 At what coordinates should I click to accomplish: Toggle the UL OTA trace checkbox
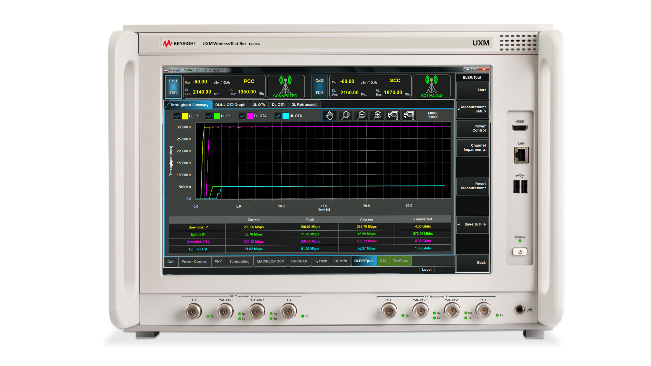pyautogui.click(x=278, y=116)
